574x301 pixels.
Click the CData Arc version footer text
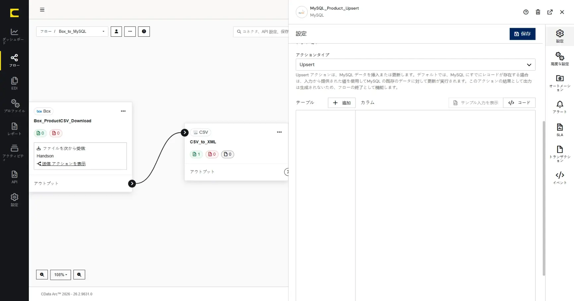point(67,294)
